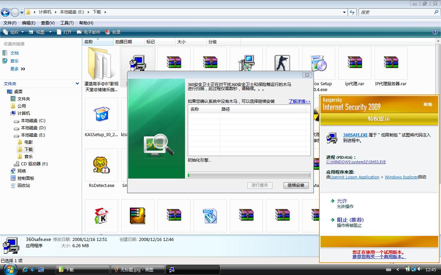
Task: Close the 360 scan dialog
Action: tap(307, 75)
